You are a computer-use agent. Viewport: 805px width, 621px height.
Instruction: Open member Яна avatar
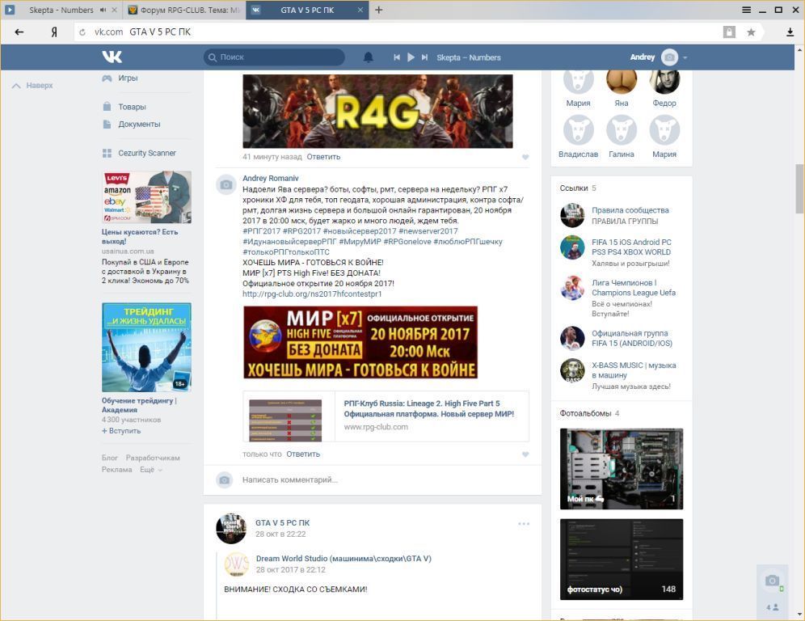point(622,82)
